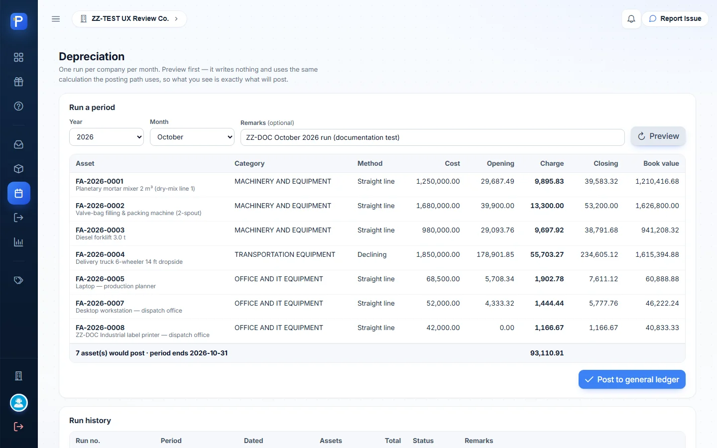
Task: Click the charge value 55,703.27
Action: click(x=547, y=254)
